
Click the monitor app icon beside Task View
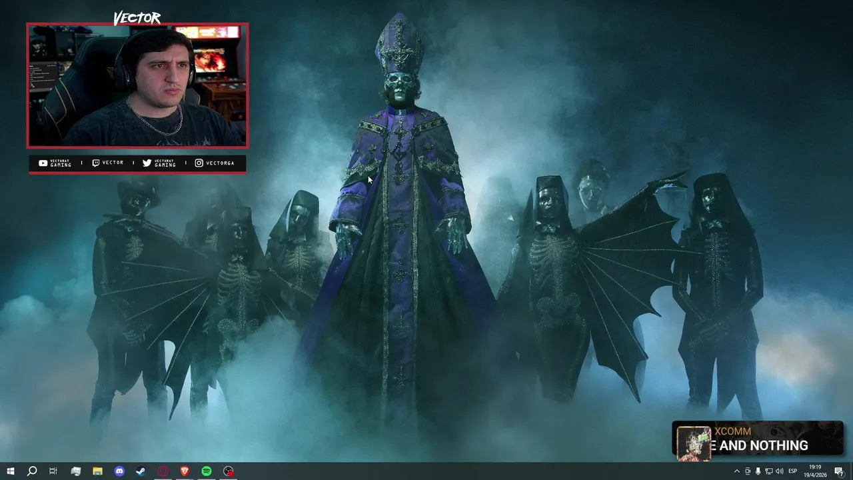pos(75,471)
